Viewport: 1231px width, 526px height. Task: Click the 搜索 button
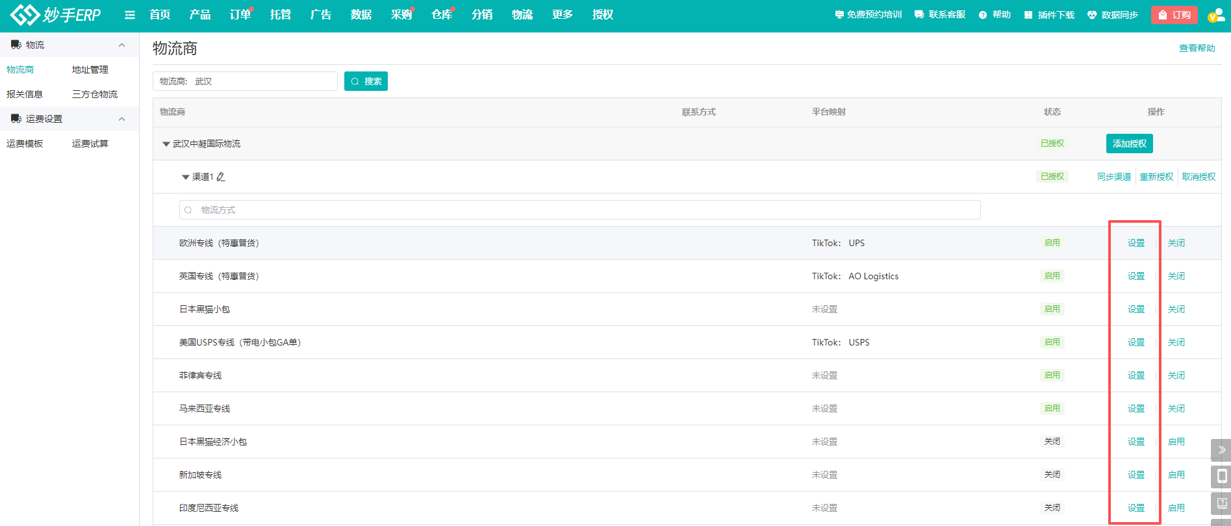tap(366, 81)
